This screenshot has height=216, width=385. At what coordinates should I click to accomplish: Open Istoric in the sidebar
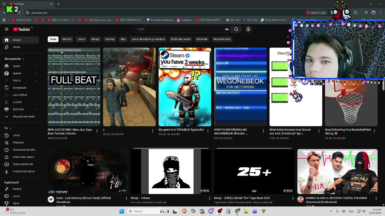coord(20,135)
